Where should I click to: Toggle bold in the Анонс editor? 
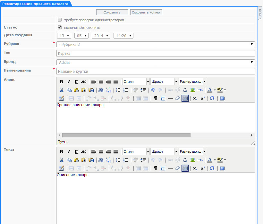pos(61,82)
